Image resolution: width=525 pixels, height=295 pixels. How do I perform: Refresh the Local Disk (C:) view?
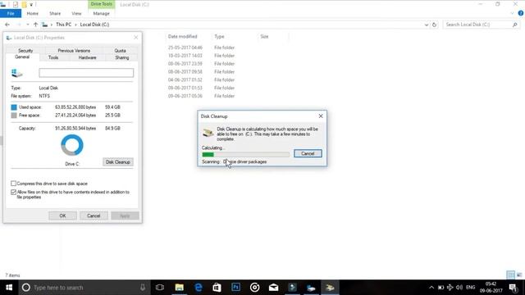[x=434, y=25]
